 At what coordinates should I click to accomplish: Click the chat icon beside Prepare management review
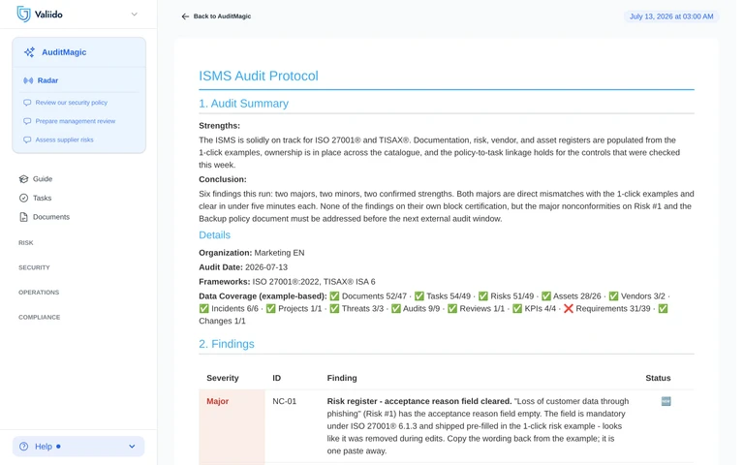tap(27, 121)
